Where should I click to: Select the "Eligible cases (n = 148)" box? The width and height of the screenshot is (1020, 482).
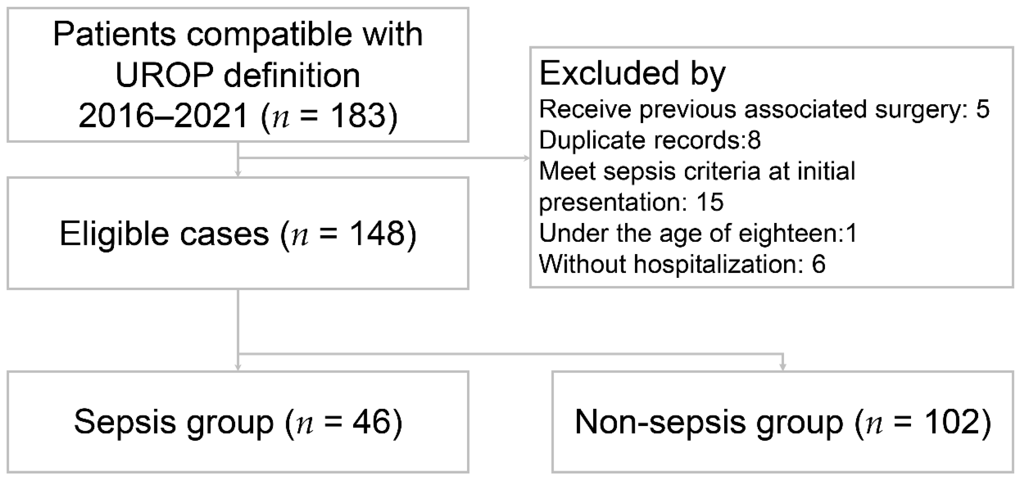tap(238, 233)
